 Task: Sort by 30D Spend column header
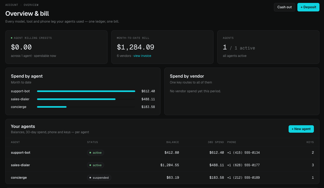[216, 142]
